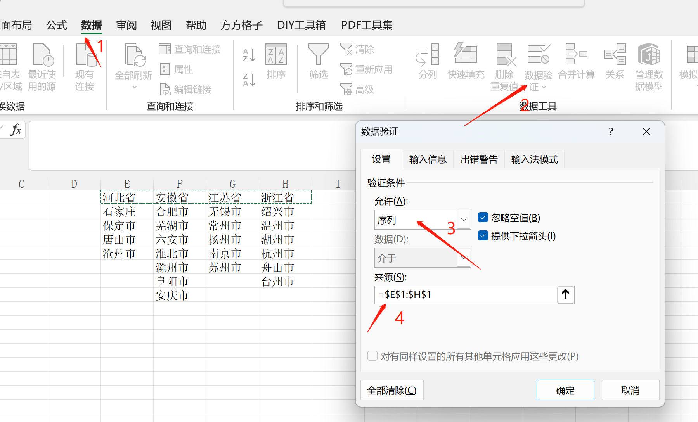Viewport: 698px width, 422px height.
Task: Click the OK (确定) button
Action: click(565, 390)
